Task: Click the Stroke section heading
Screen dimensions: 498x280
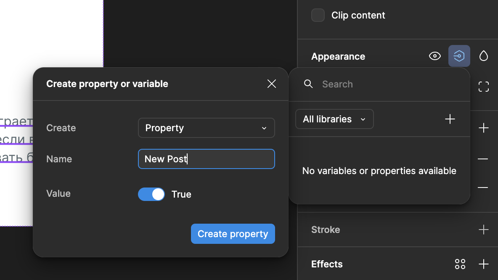Action: click(326, 230)
